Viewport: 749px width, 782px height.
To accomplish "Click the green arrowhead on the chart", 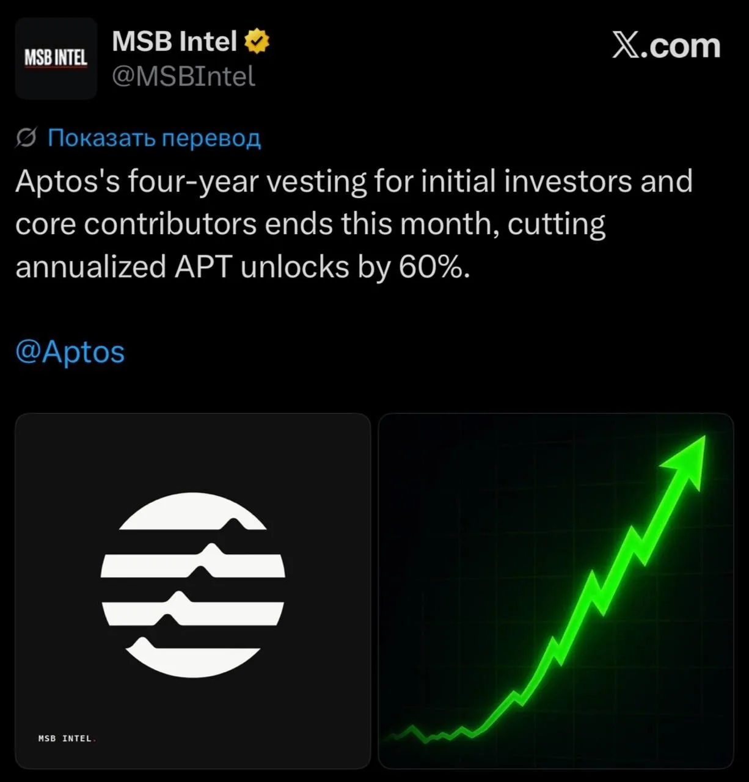I will click(x=687, y=458).
